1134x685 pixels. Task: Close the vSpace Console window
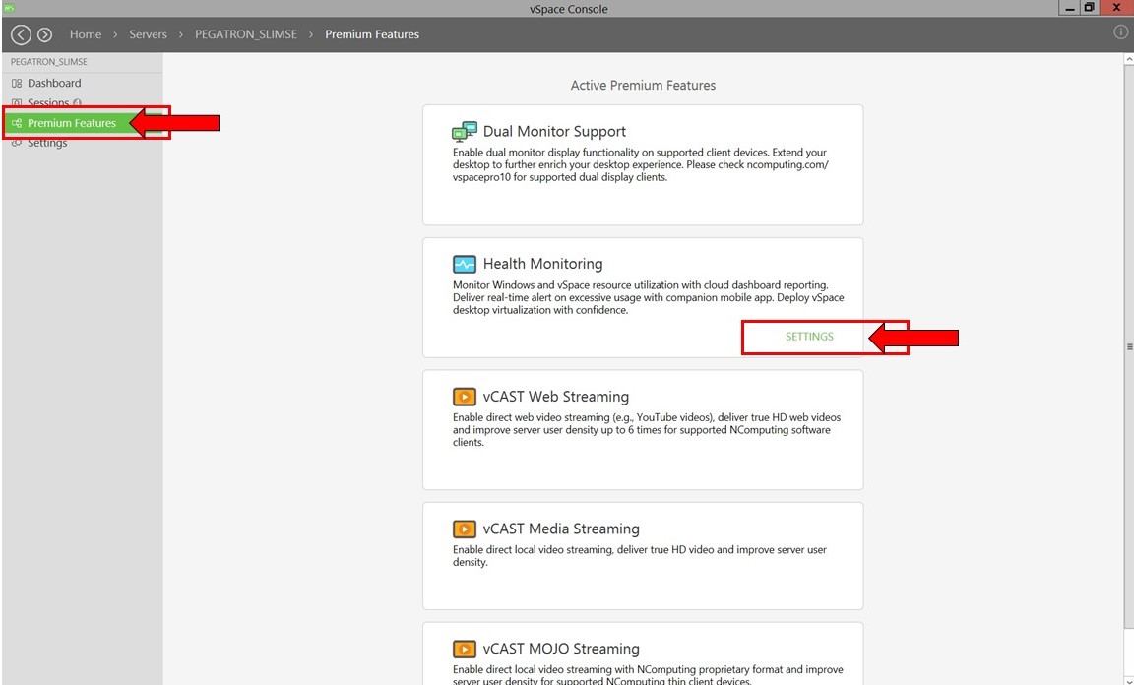[1116, 8]
